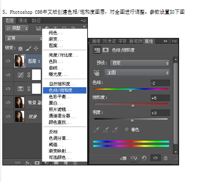Open the 历史记录 tab
199x182 pixels.
coord(109,41)
